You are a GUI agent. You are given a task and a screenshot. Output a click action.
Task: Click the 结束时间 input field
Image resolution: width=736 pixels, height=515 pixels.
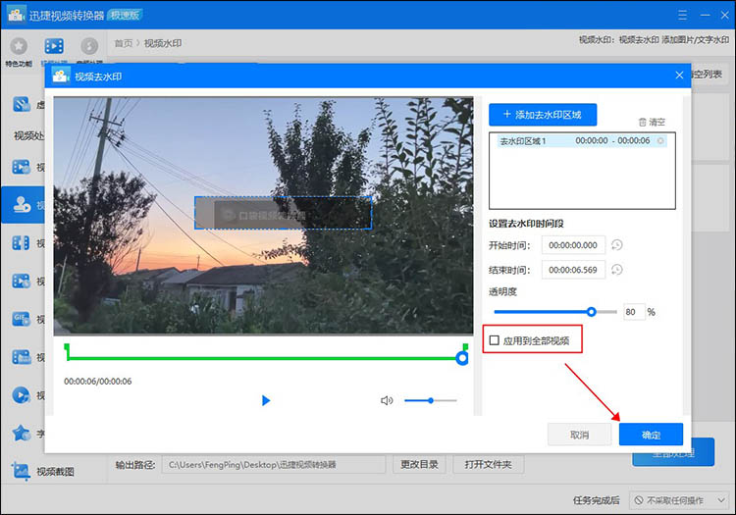pos(573,270)
